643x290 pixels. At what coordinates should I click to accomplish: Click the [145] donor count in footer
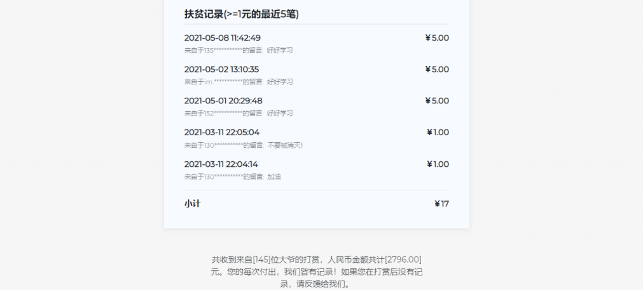click(x=261, y=260)
